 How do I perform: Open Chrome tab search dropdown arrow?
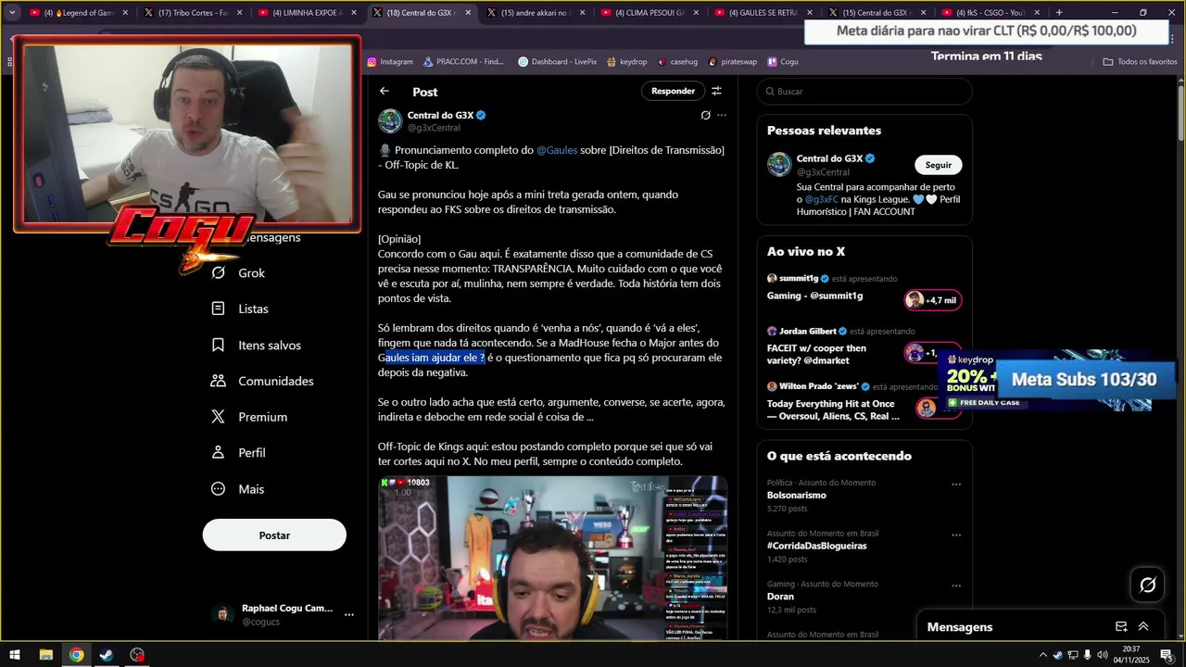click(x=12, y=12)
